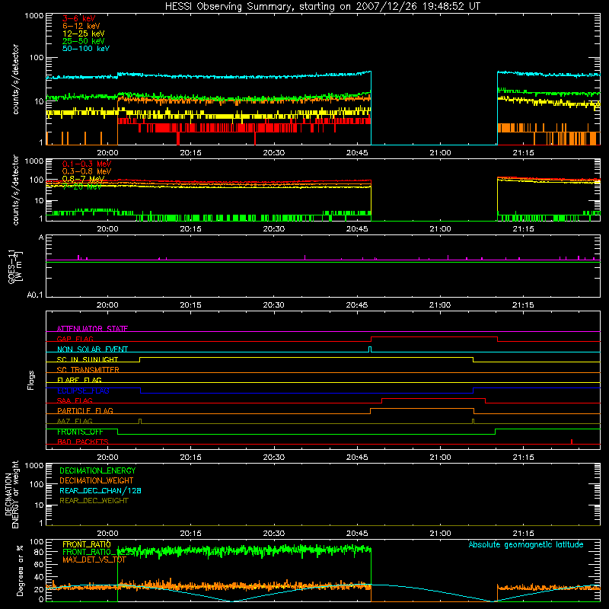Click the 0.1-0.3 MeV legend label
This screenshot has width=609, height=609.
(x=87, y=164)
